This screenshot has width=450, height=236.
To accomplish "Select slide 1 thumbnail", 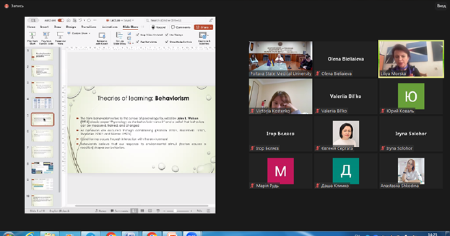I will point(42,54).
